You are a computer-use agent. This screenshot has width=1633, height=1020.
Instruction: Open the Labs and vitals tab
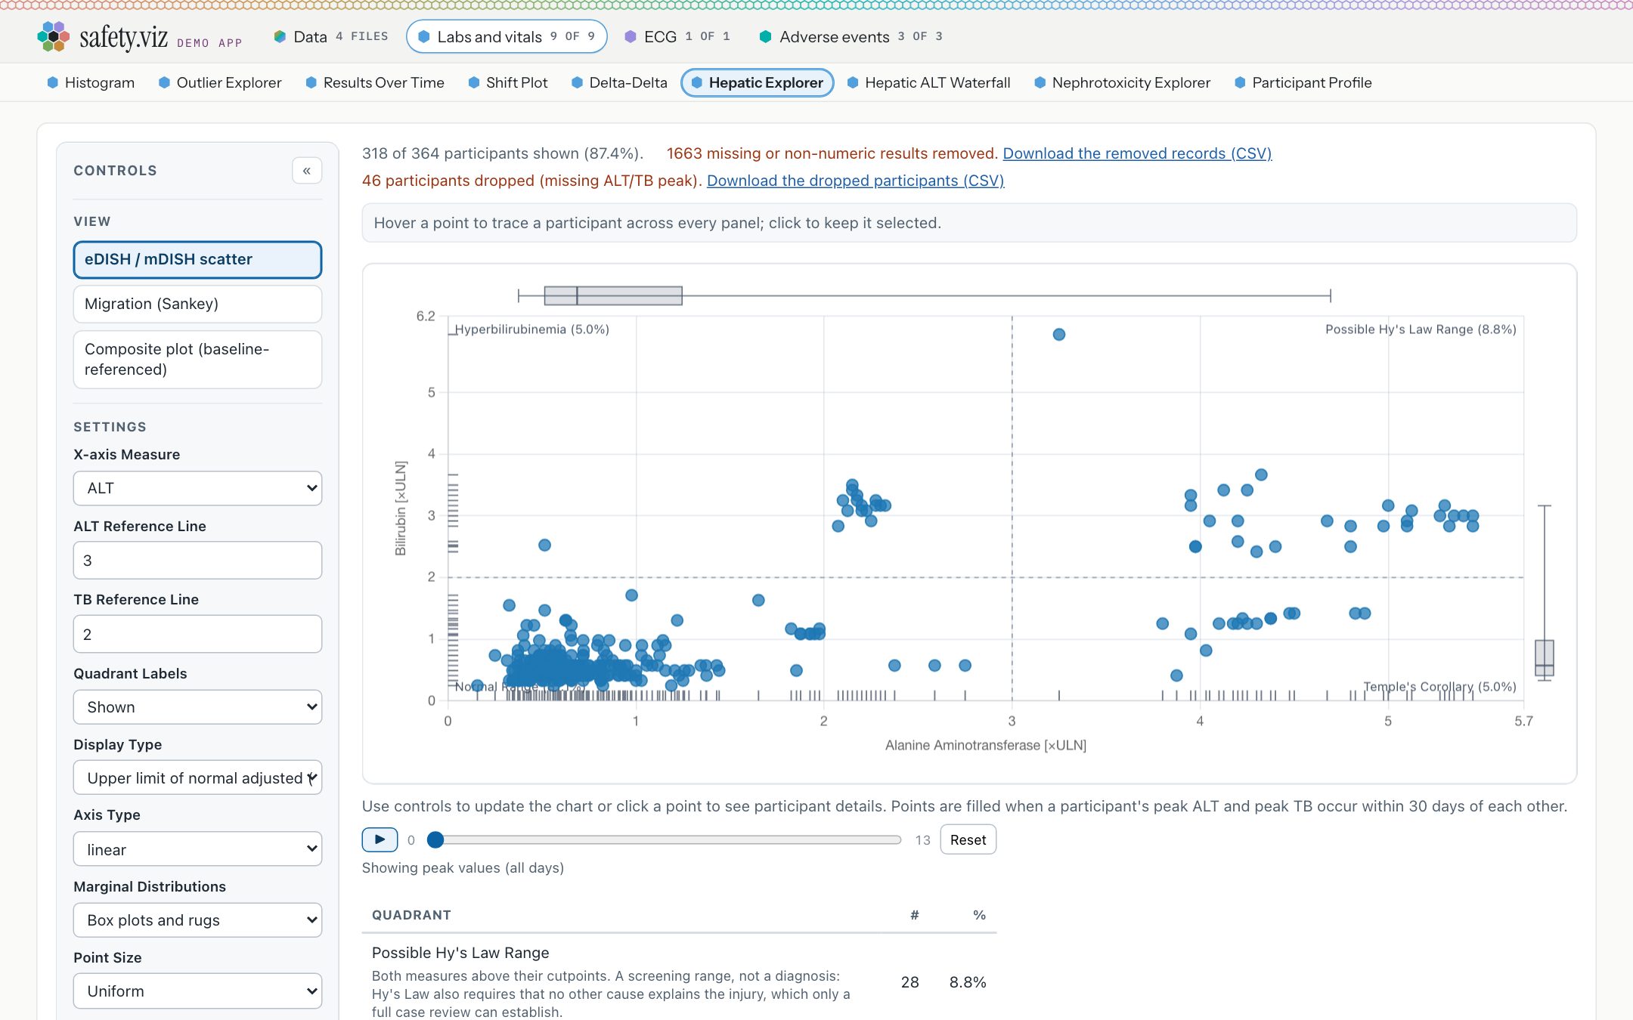coord(507,36)
